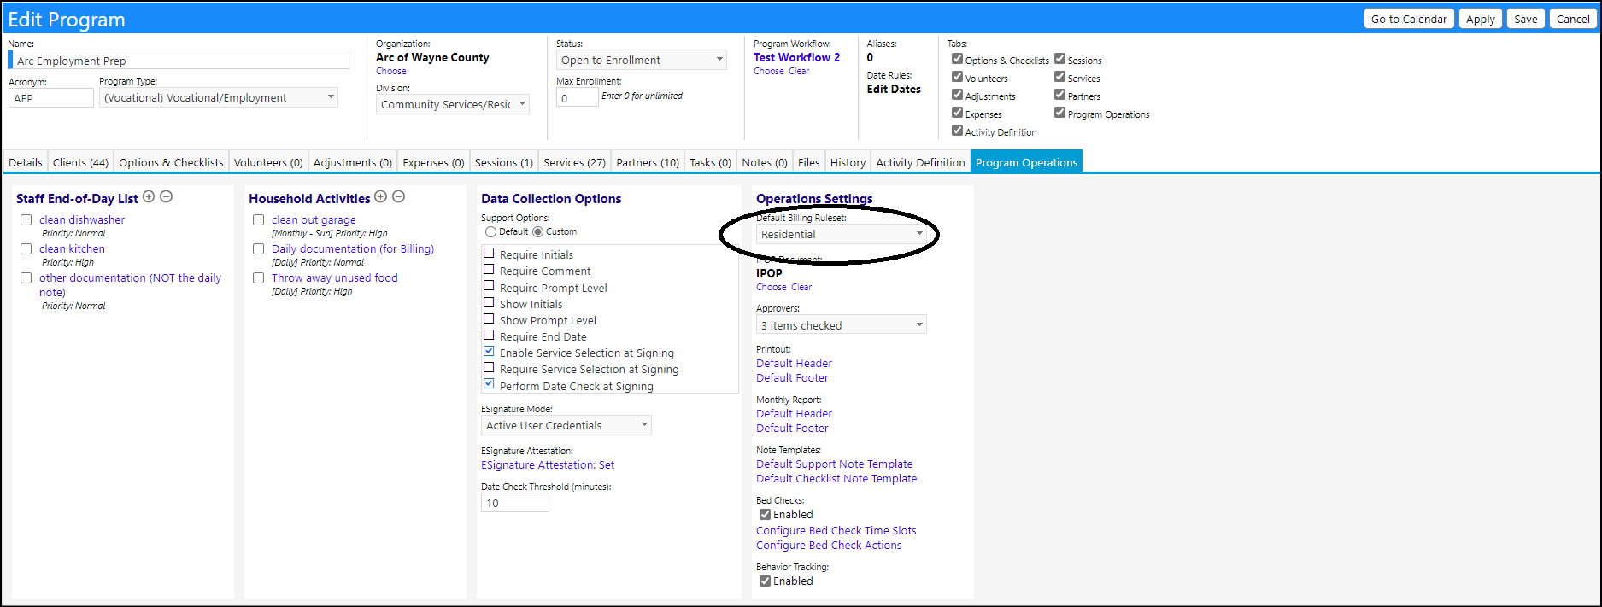Toggle Perform Date Check at Signing
This screenshot has width=1602, height=607.
click(x=489, y=384)
